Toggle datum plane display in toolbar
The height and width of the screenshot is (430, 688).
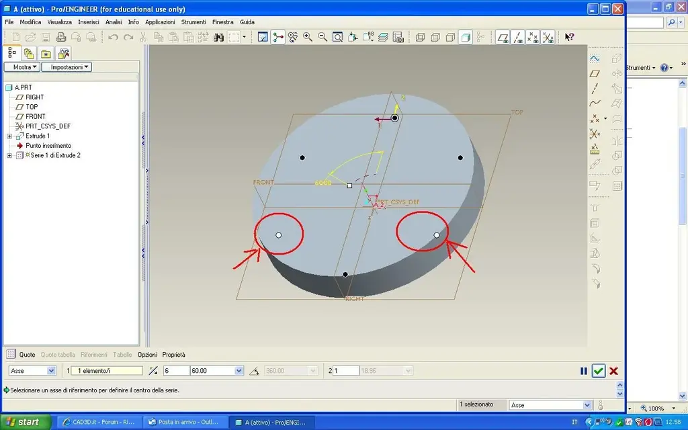tap(503, 38)
